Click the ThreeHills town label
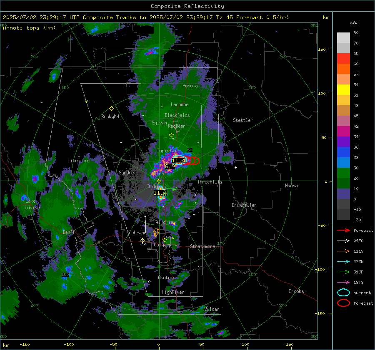 point(210,182)
